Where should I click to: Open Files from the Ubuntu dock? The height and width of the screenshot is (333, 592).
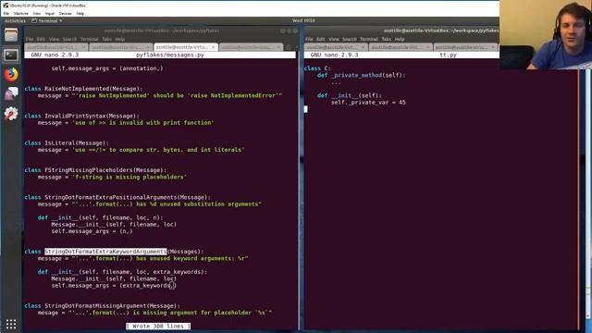(11, 35)
